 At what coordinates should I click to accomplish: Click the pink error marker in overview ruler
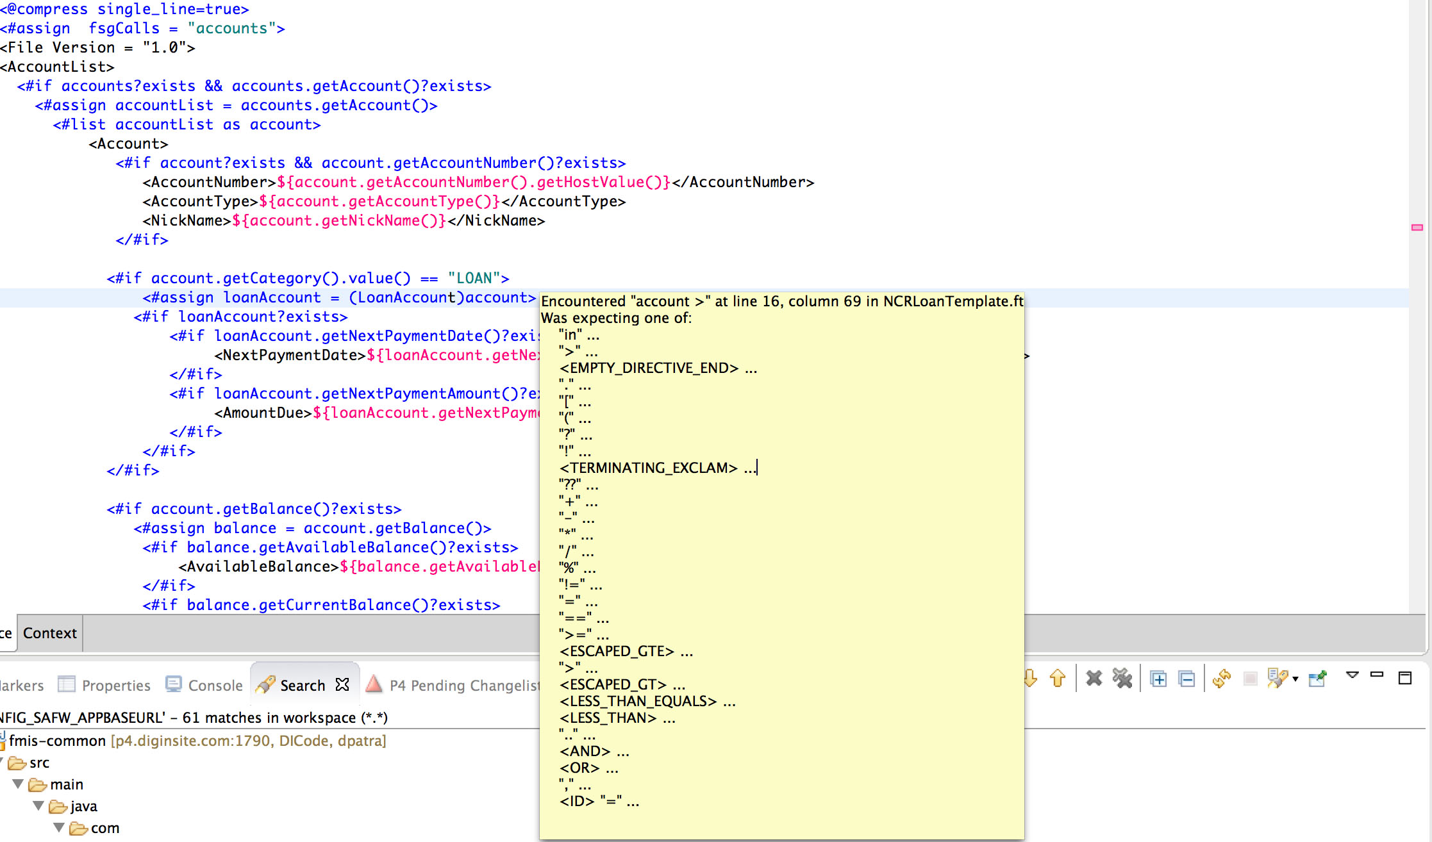pyautogui.click(x=1417, y=227)
